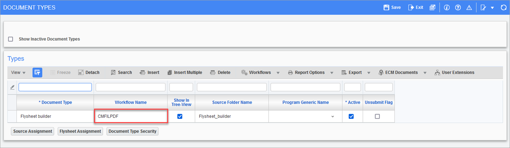The width and height of the screenshot is (510, 148).
Task: Expand the Report Options dropdown arrow
Action: tap(332, 73)
